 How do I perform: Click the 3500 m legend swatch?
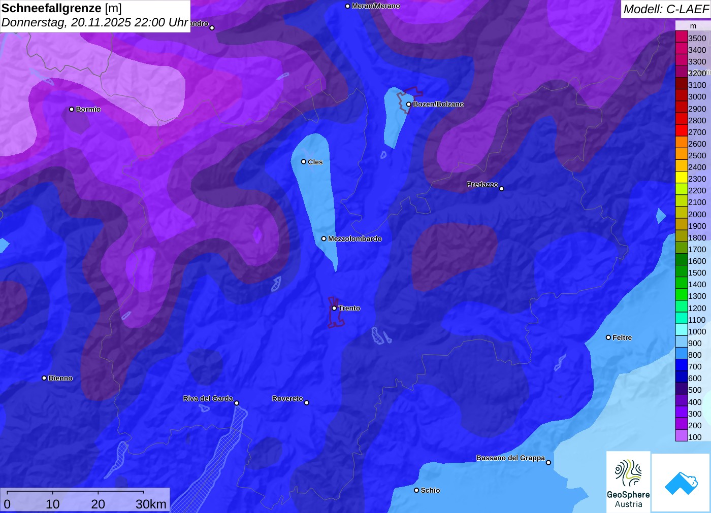pyautogui.click(x=682, y=37)
